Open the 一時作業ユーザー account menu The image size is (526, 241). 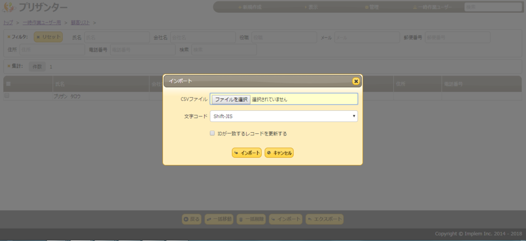pyautogui.click(x=433, y=7)
